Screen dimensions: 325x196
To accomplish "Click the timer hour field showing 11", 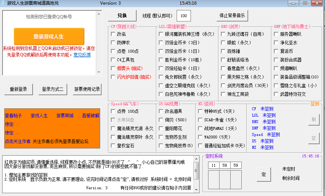I will (214, 165).
